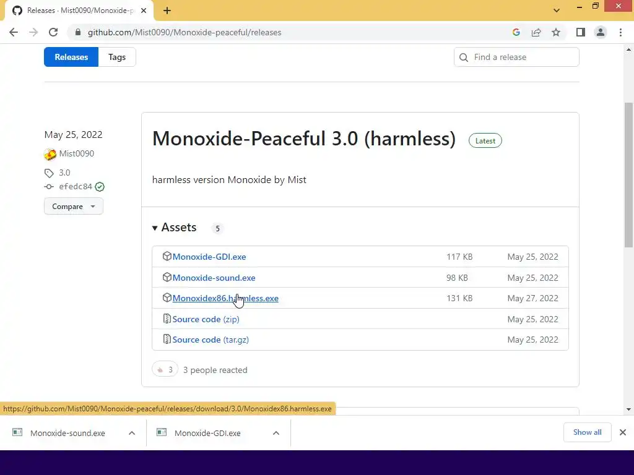
Task: Focus the Find a release search box
Action: 516,57
